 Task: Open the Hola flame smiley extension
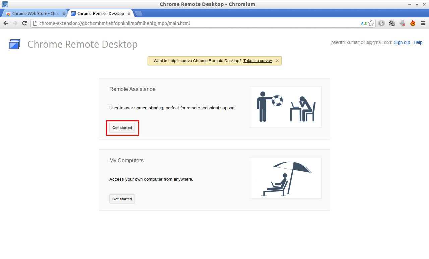click(413, 23)
